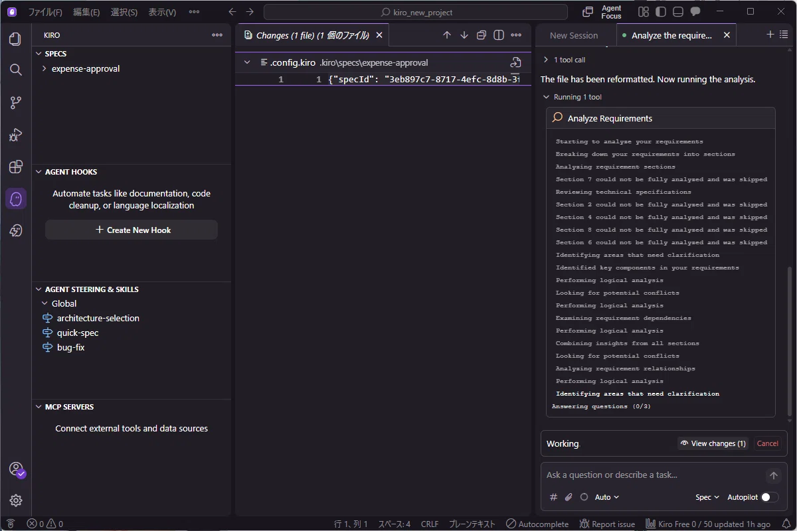Switch to the New Session tab

[x=574, y=35]
